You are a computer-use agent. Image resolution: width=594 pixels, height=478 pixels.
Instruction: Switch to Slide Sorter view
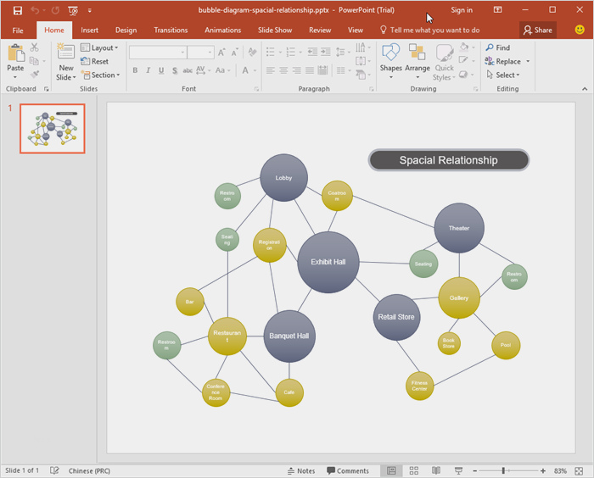(414, 470)
